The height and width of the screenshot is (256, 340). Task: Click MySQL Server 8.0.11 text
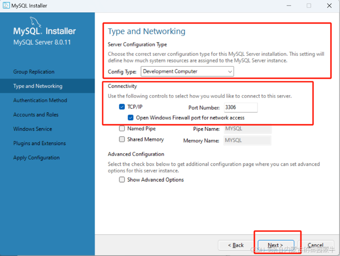click(42, 42)
